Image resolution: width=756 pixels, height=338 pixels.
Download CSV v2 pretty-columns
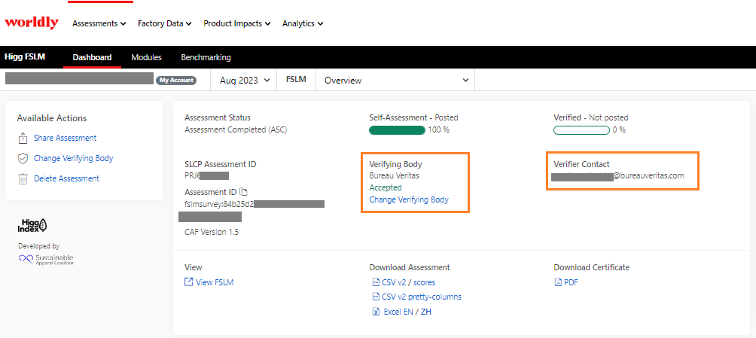click(x=422, y=297)
